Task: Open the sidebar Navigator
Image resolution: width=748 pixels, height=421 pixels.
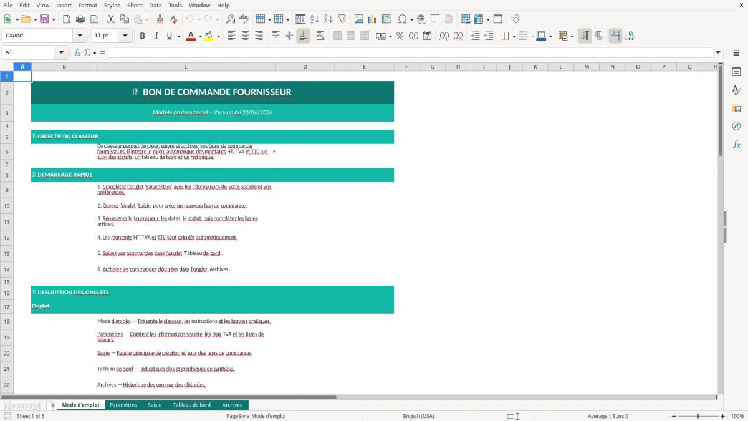Action: pos(736,127)
